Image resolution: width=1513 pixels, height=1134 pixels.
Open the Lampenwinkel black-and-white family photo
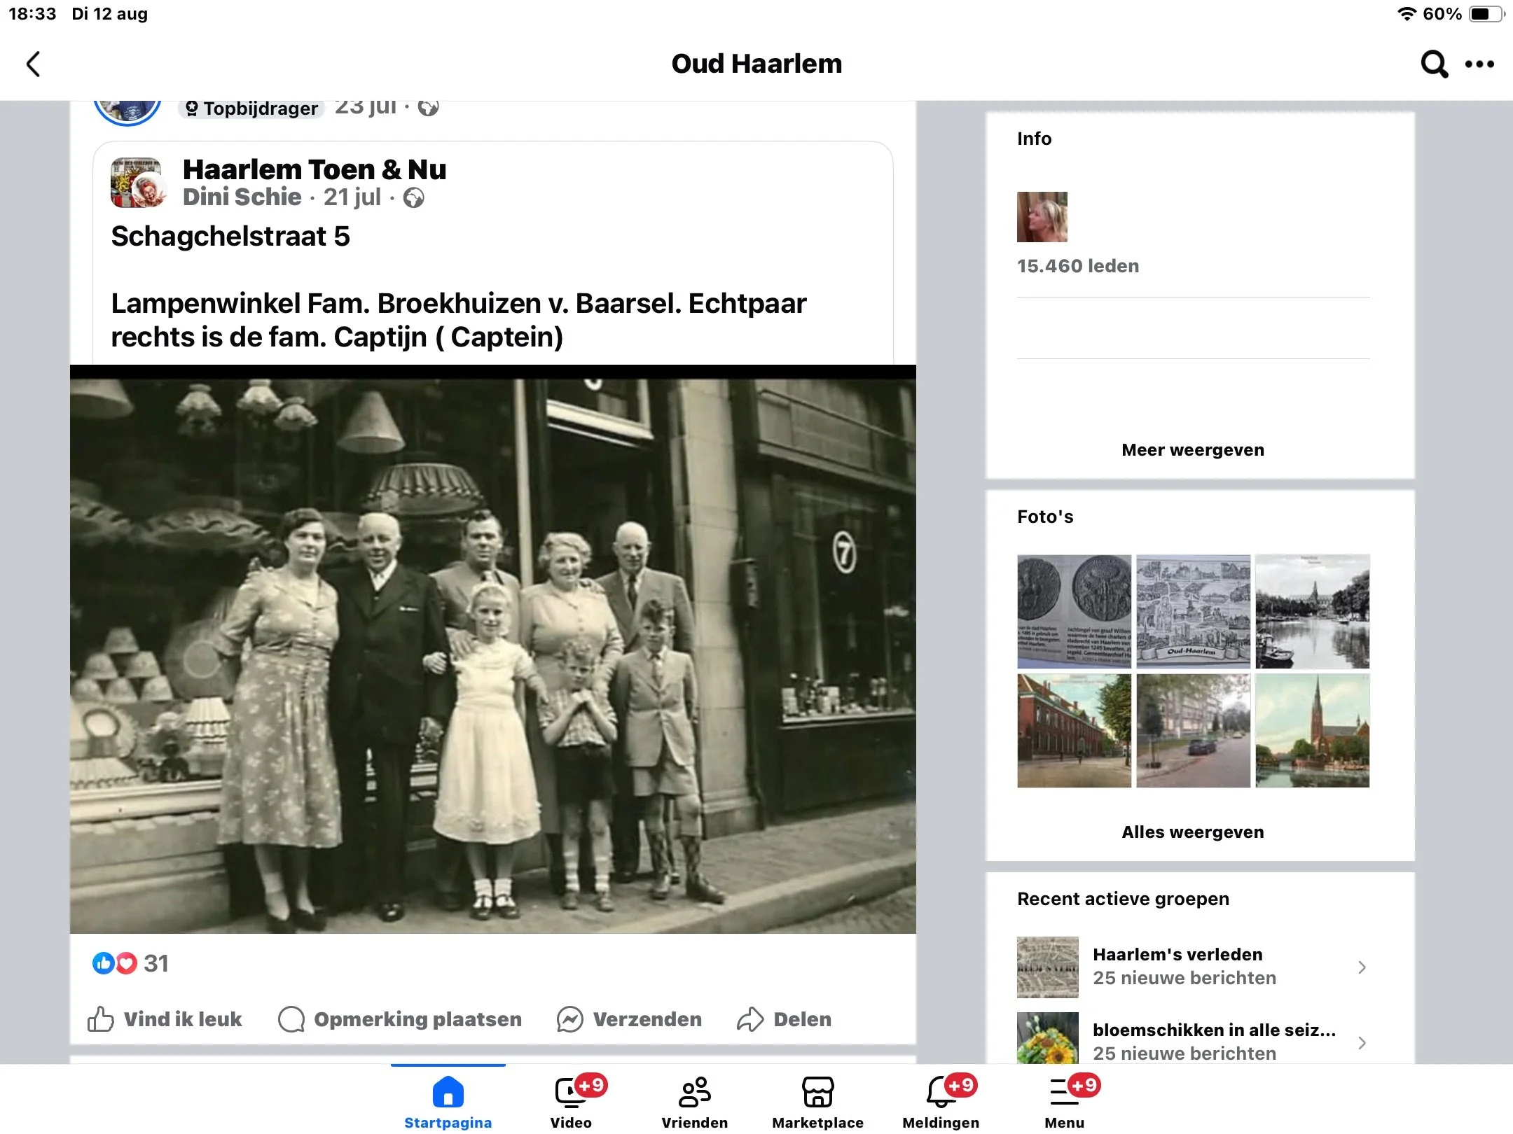[492, 651]
